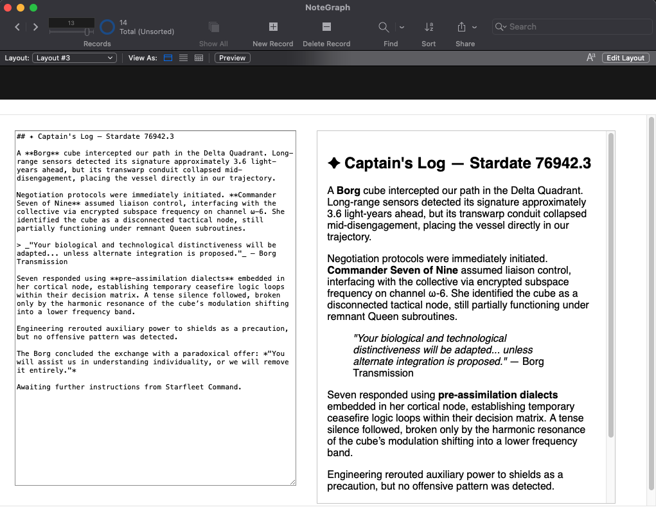
Task: Switch to List view
Action: tap(183, 58)
